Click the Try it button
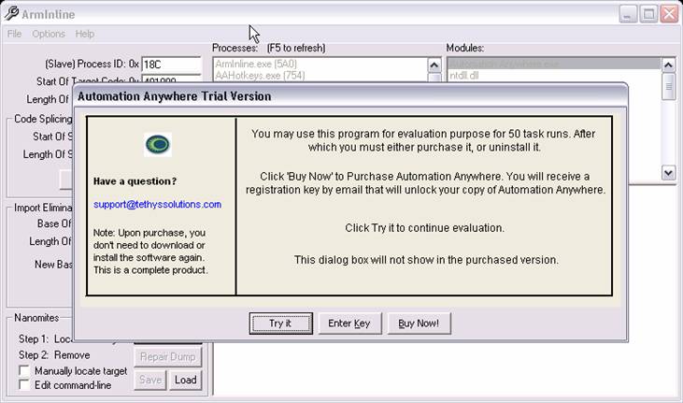683x403 pixels. 281,324
